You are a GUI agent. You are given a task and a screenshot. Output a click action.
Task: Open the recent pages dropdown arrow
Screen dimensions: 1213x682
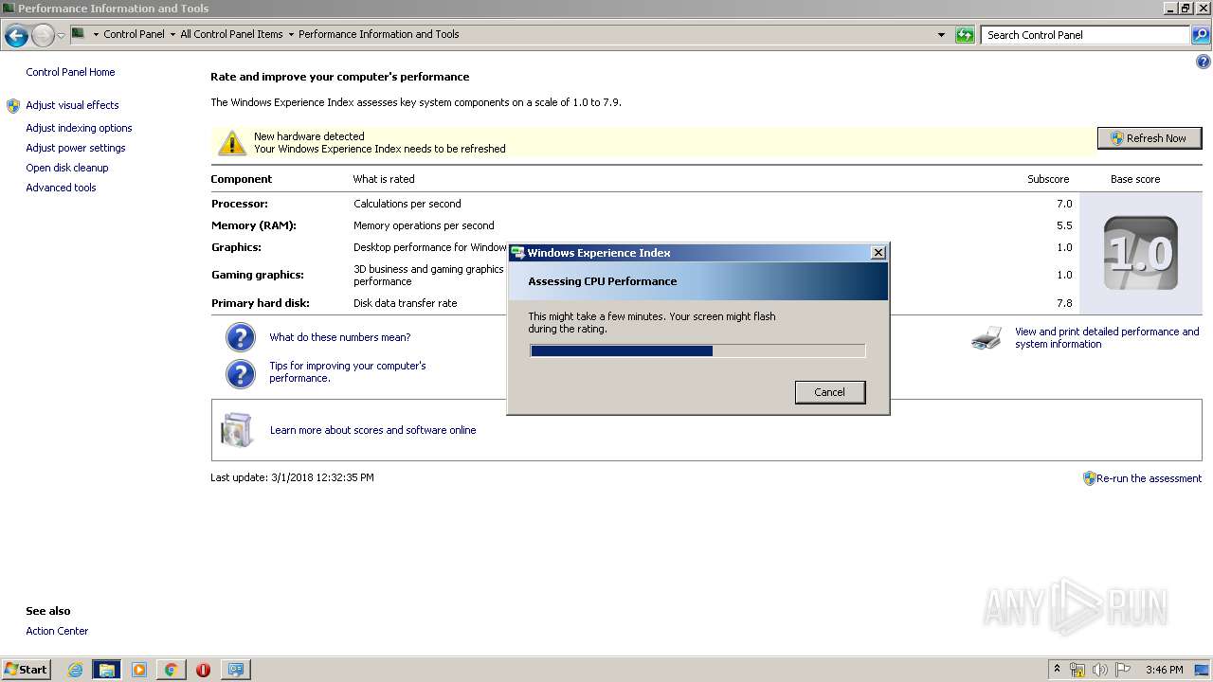tap(61, 36)
